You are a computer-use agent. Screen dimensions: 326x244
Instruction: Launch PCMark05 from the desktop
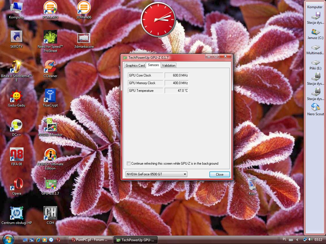pyautogui.click(x=50, y=10)
